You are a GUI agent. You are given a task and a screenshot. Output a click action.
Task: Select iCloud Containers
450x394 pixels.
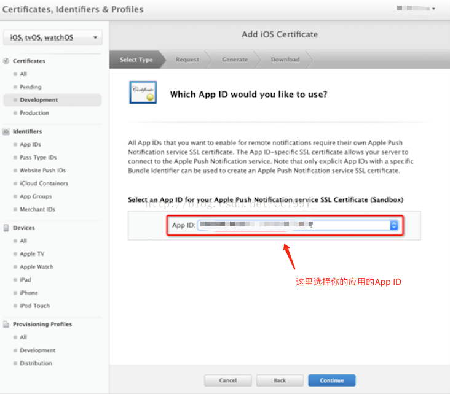click(x=44, y=183)
